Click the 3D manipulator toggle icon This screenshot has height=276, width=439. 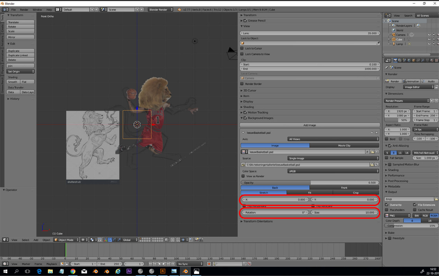106,240
